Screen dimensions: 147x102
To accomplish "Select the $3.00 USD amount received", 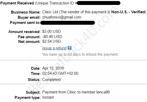I will 51,31.
